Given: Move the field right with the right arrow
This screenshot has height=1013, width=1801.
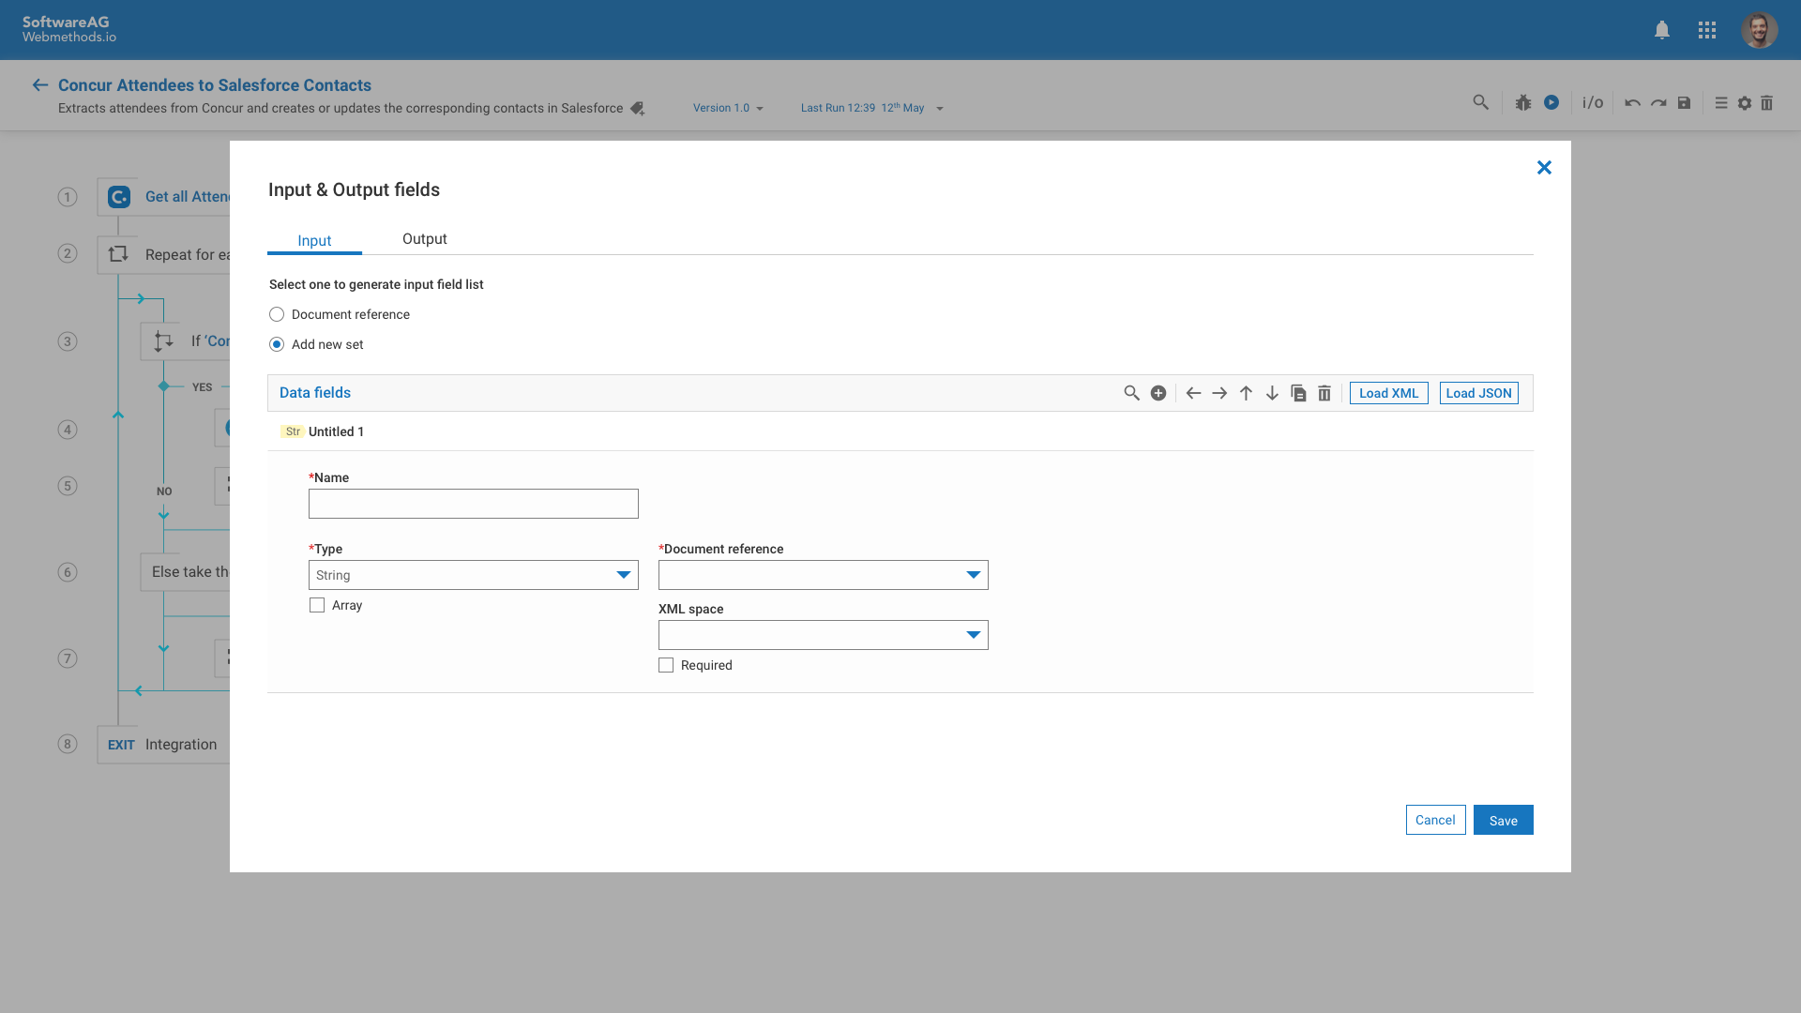Looking at the screenshot, I should click(x=1219, y=393).
